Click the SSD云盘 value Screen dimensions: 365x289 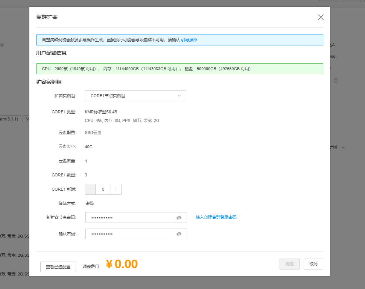[93, 132]
